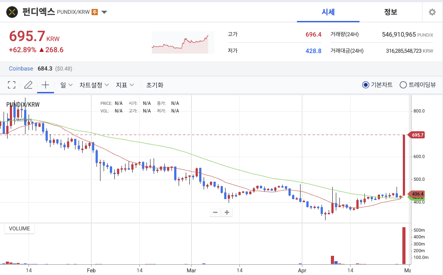Toggle fullscreen chart mode icon
This screenshot has width=443, height=275.
(x=12, y=85)
